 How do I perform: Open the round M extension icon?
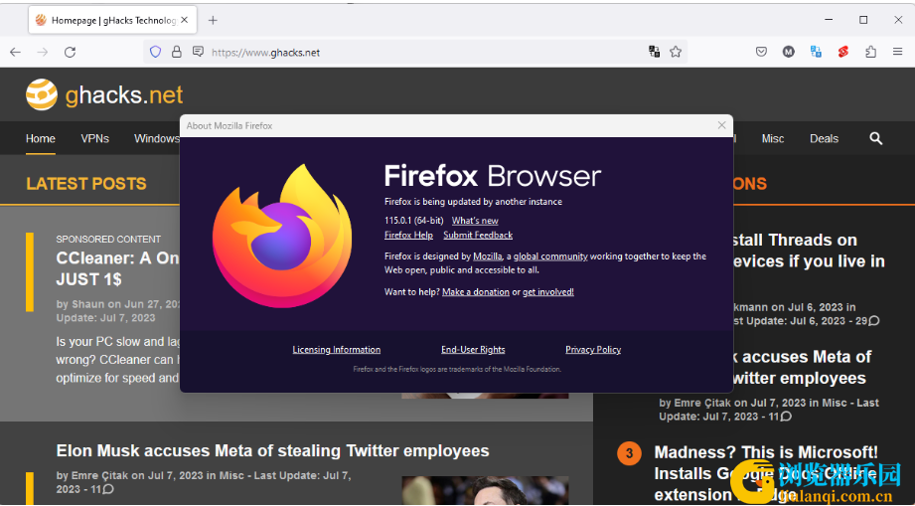click(x=789, y=52)
